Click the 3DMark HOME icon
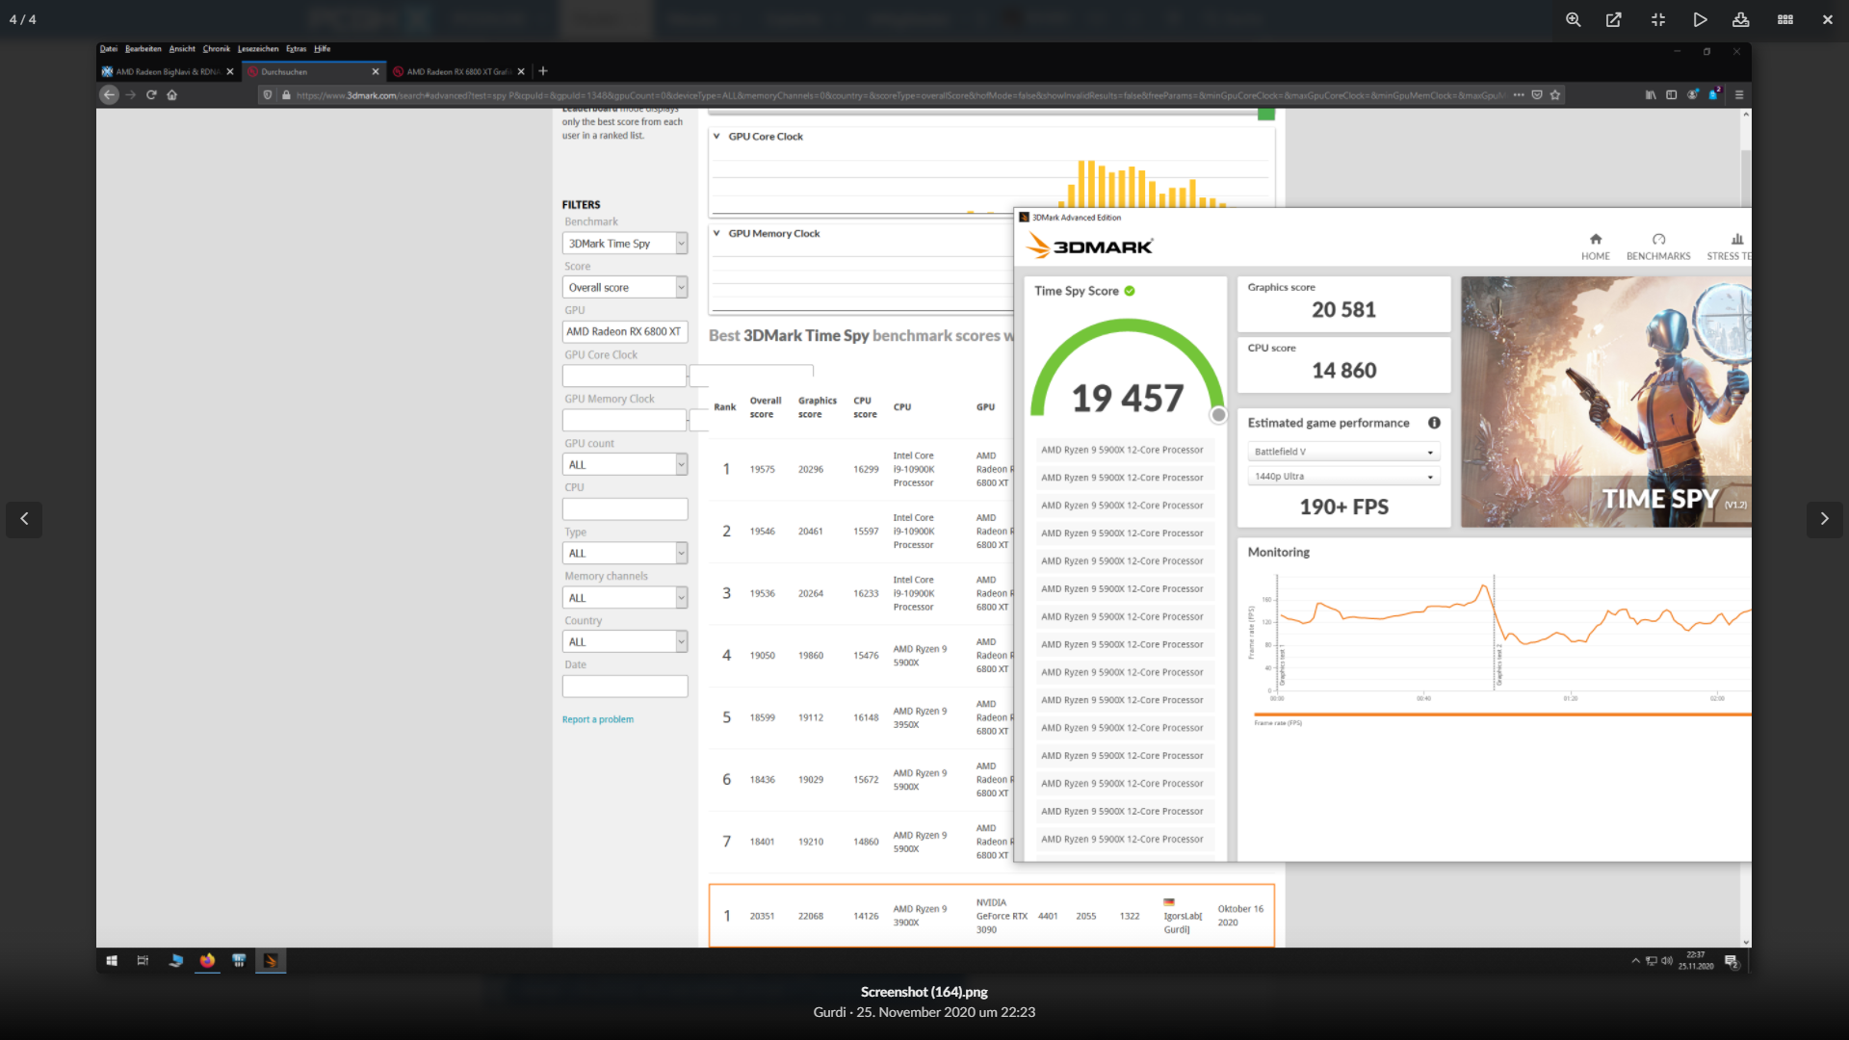Screen dimensions: 1849x1040 click(x=1595, y=240)
